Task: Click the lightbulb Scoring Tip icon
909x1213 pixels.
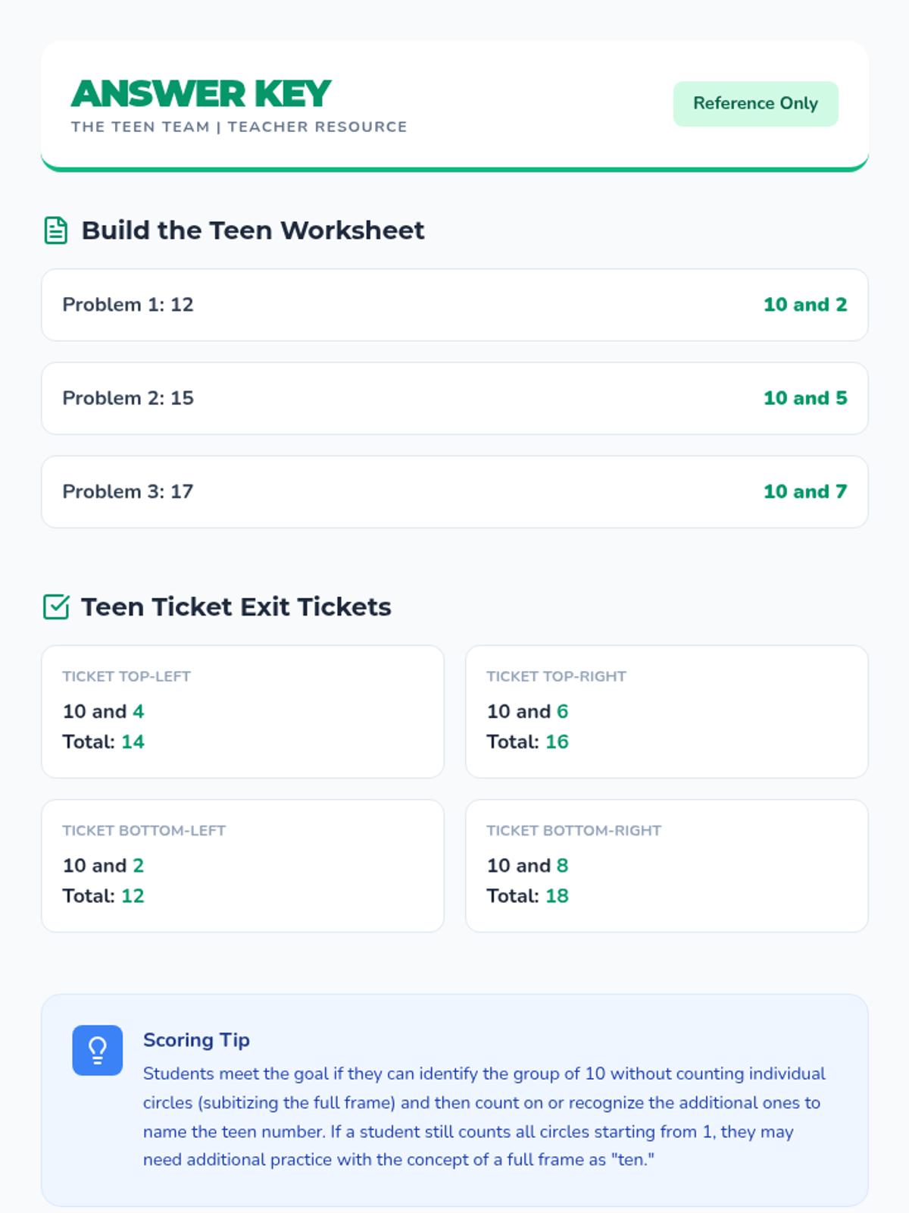Action: [x=97, y=1050]
